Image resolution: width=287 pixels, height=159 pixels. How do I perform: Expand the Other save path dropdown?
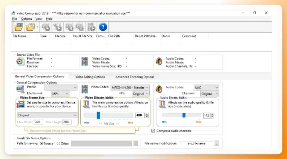tap(102, 144)
